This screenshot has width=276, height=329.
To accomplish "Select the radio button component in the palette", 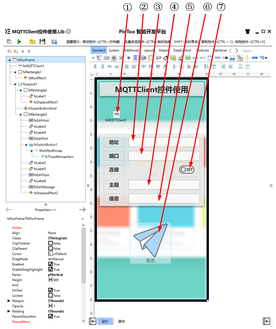I will click(x=129, y=58).
